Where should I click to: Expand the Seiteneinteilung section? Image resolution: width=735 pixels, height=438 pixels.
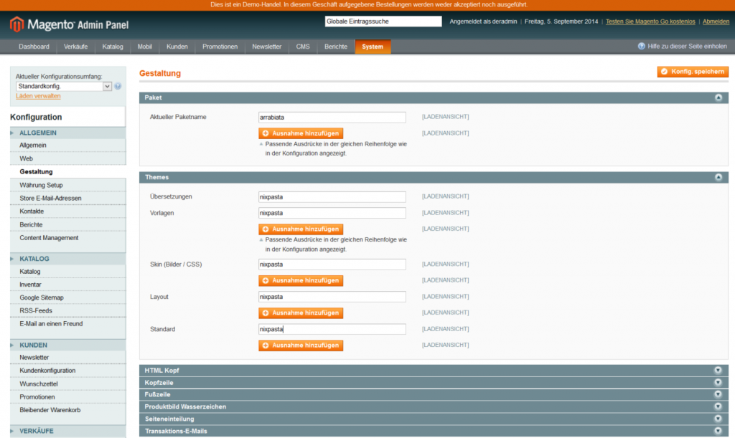tap(718, 418)
